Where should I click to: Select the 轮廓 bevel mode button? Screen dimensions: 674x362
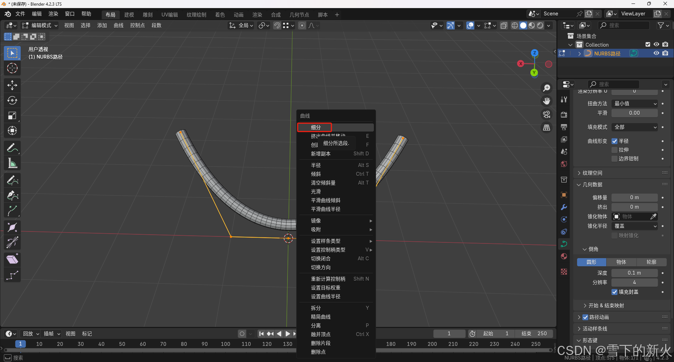[652, 262]
